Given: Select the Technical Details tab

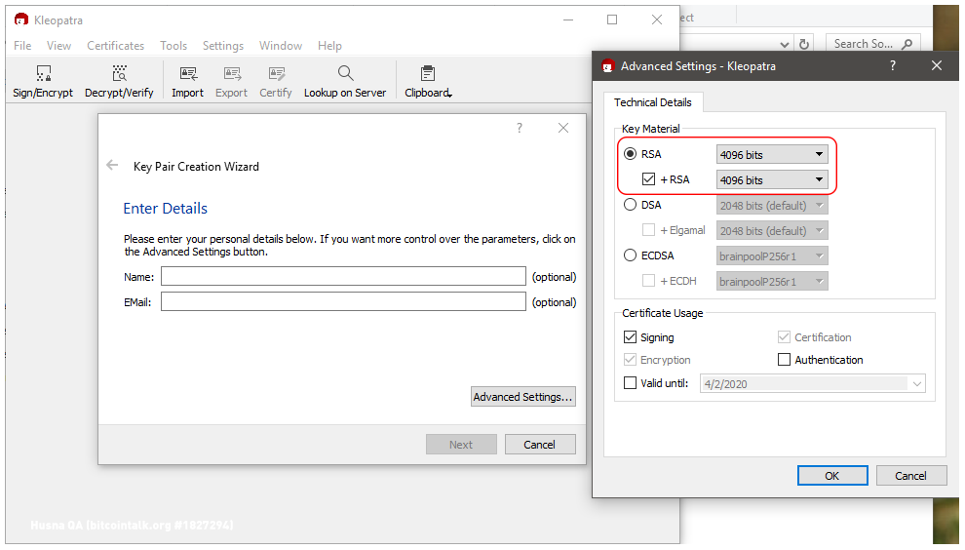Looking at the screenshot, I should tap(653, 102).
